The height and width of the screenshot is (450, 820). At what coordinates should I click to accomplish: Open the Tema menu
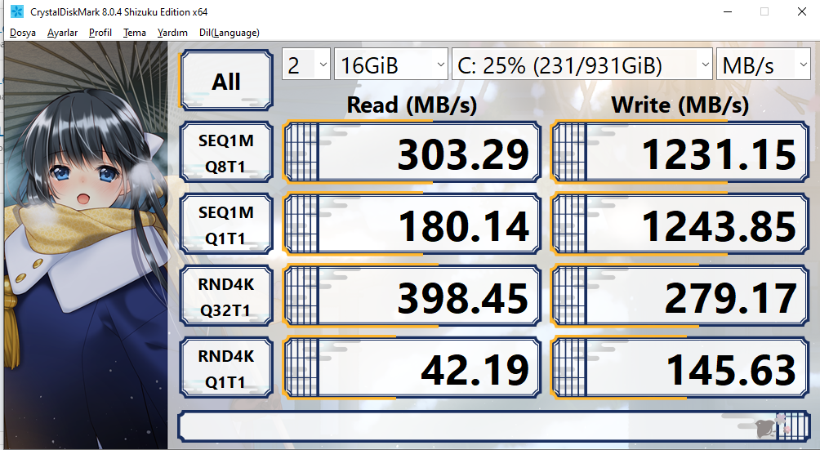click(135, 33)
